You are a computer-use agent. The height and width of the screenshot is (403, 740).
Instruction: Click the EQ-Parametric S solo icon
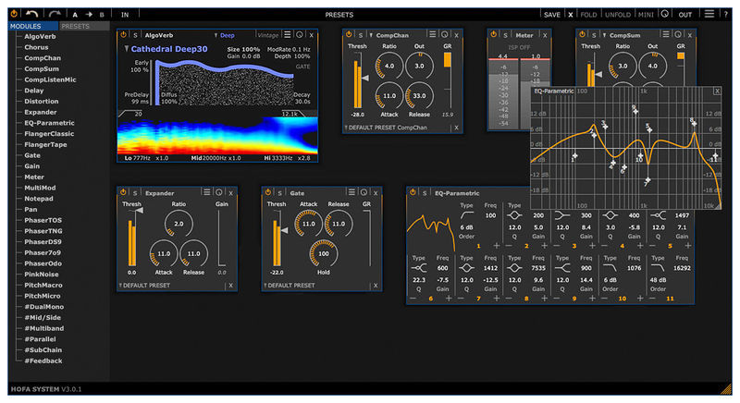pos(425,193)
